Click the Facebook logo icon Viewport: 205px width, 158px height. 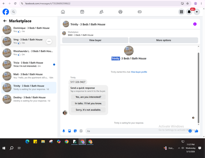click(6, 12)
